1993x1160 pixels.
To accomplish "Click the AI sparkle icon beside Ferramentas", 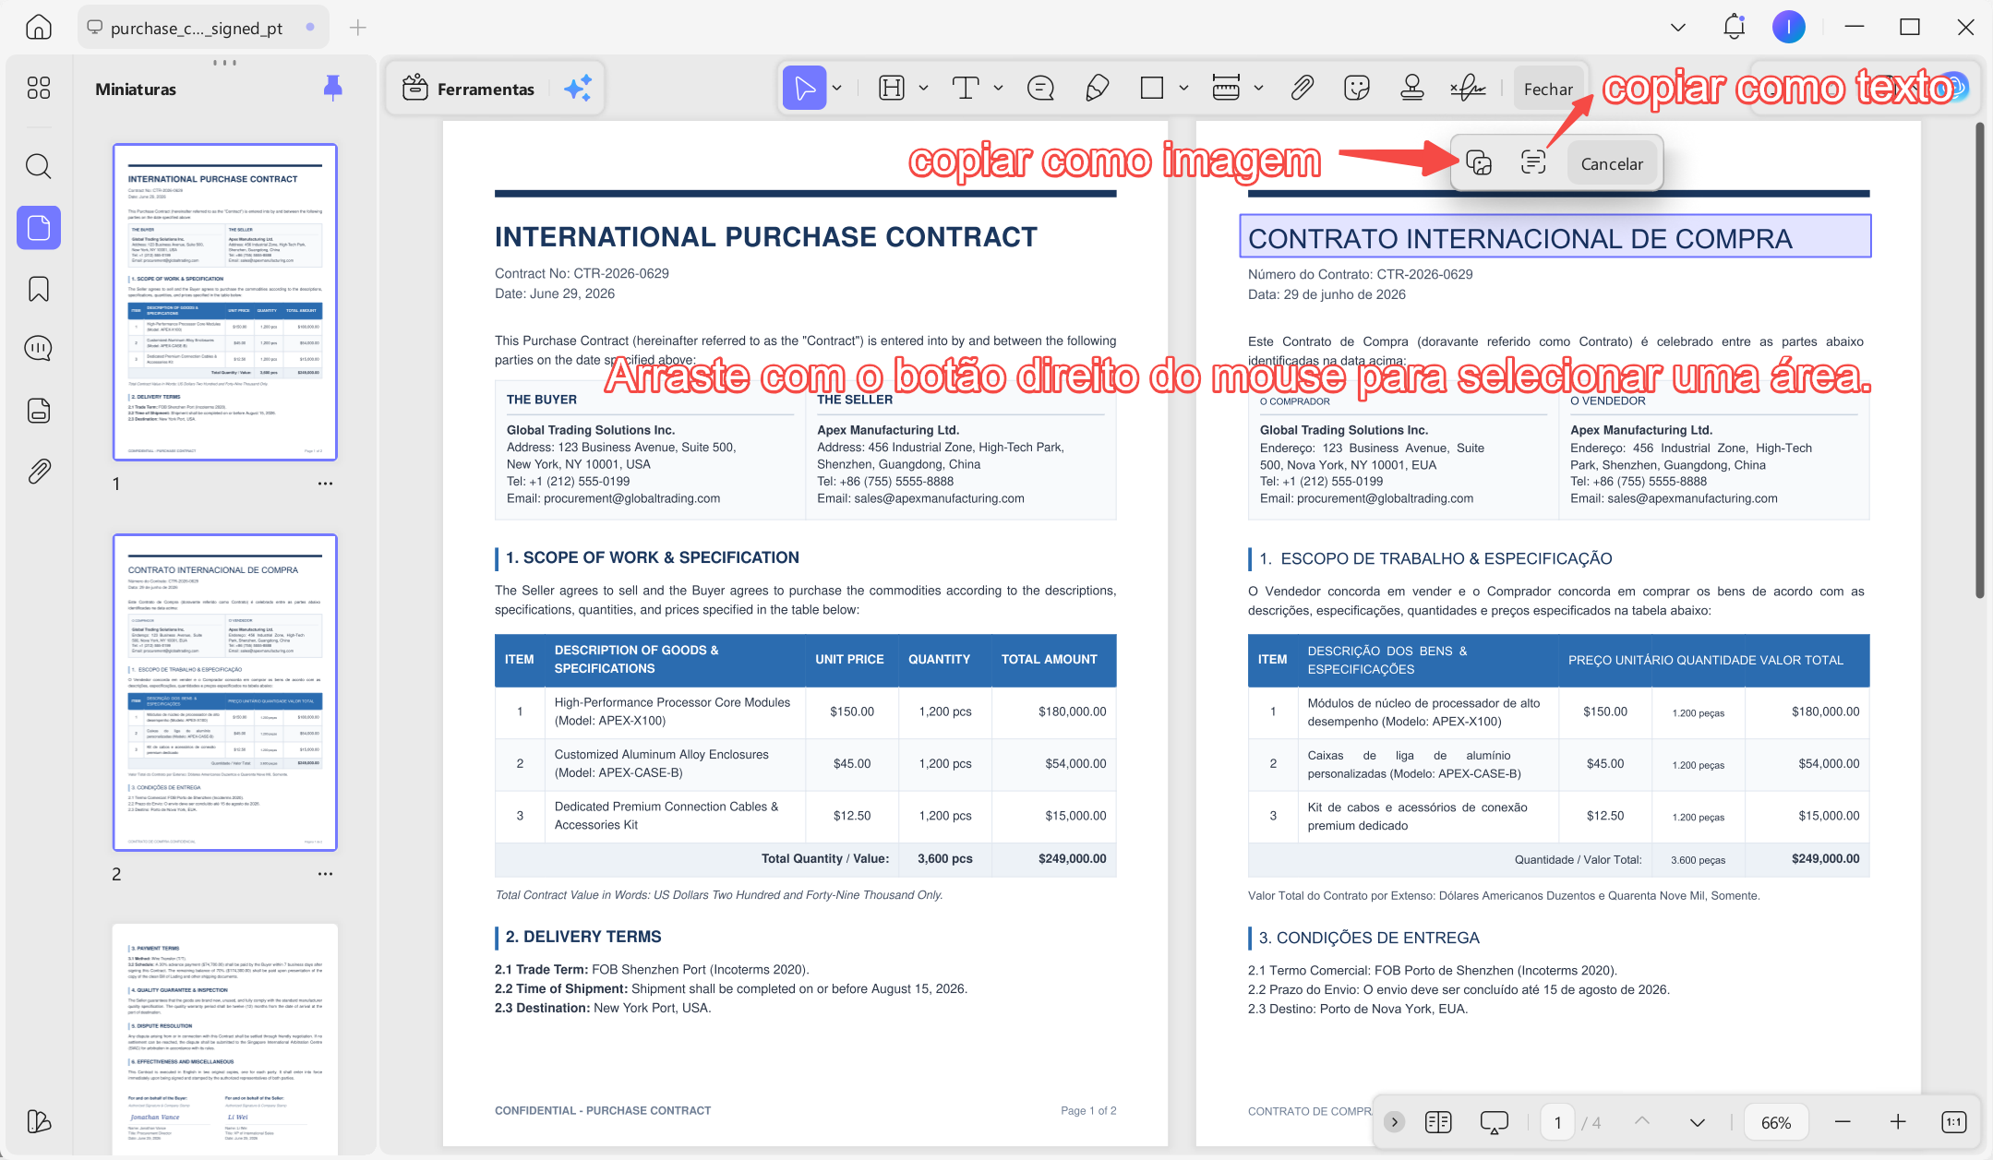I will [x=578, y=89].
